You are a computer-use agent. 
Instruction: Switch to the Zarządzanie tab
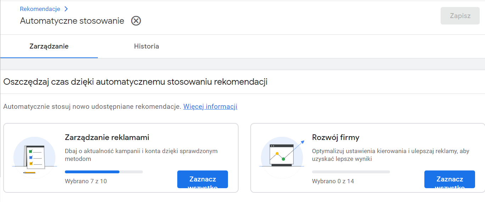coord(49,46)
